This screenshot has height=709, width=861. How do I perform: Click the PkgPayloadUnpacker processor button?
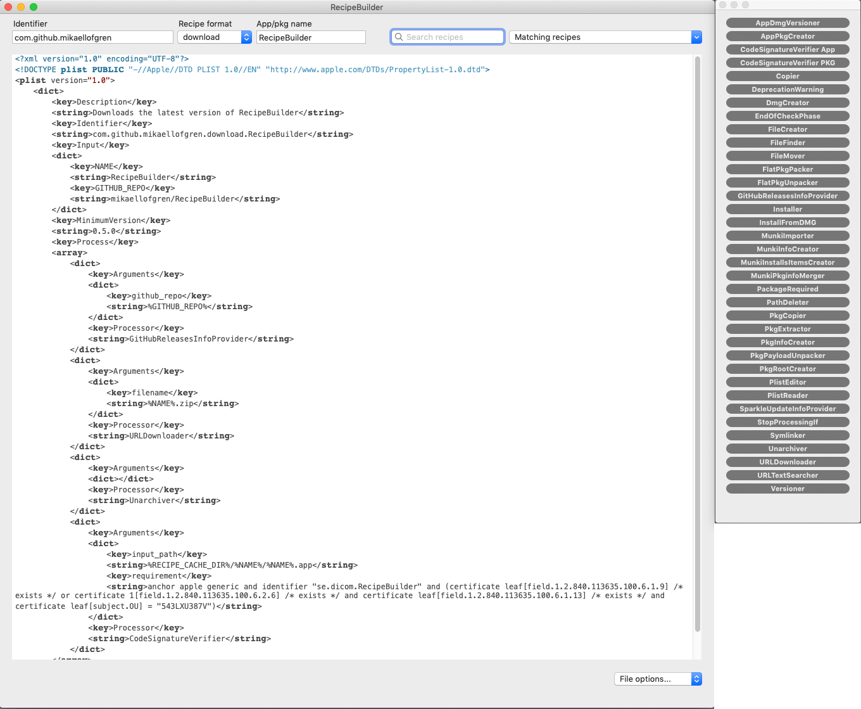pos(788,355)
